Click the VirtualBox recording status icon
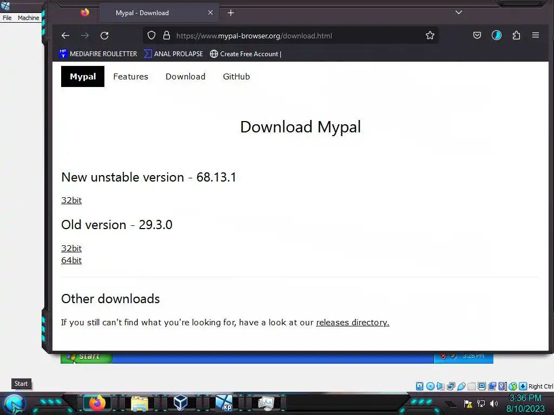This screenshot has height=415, width=554. pos(492,386)
